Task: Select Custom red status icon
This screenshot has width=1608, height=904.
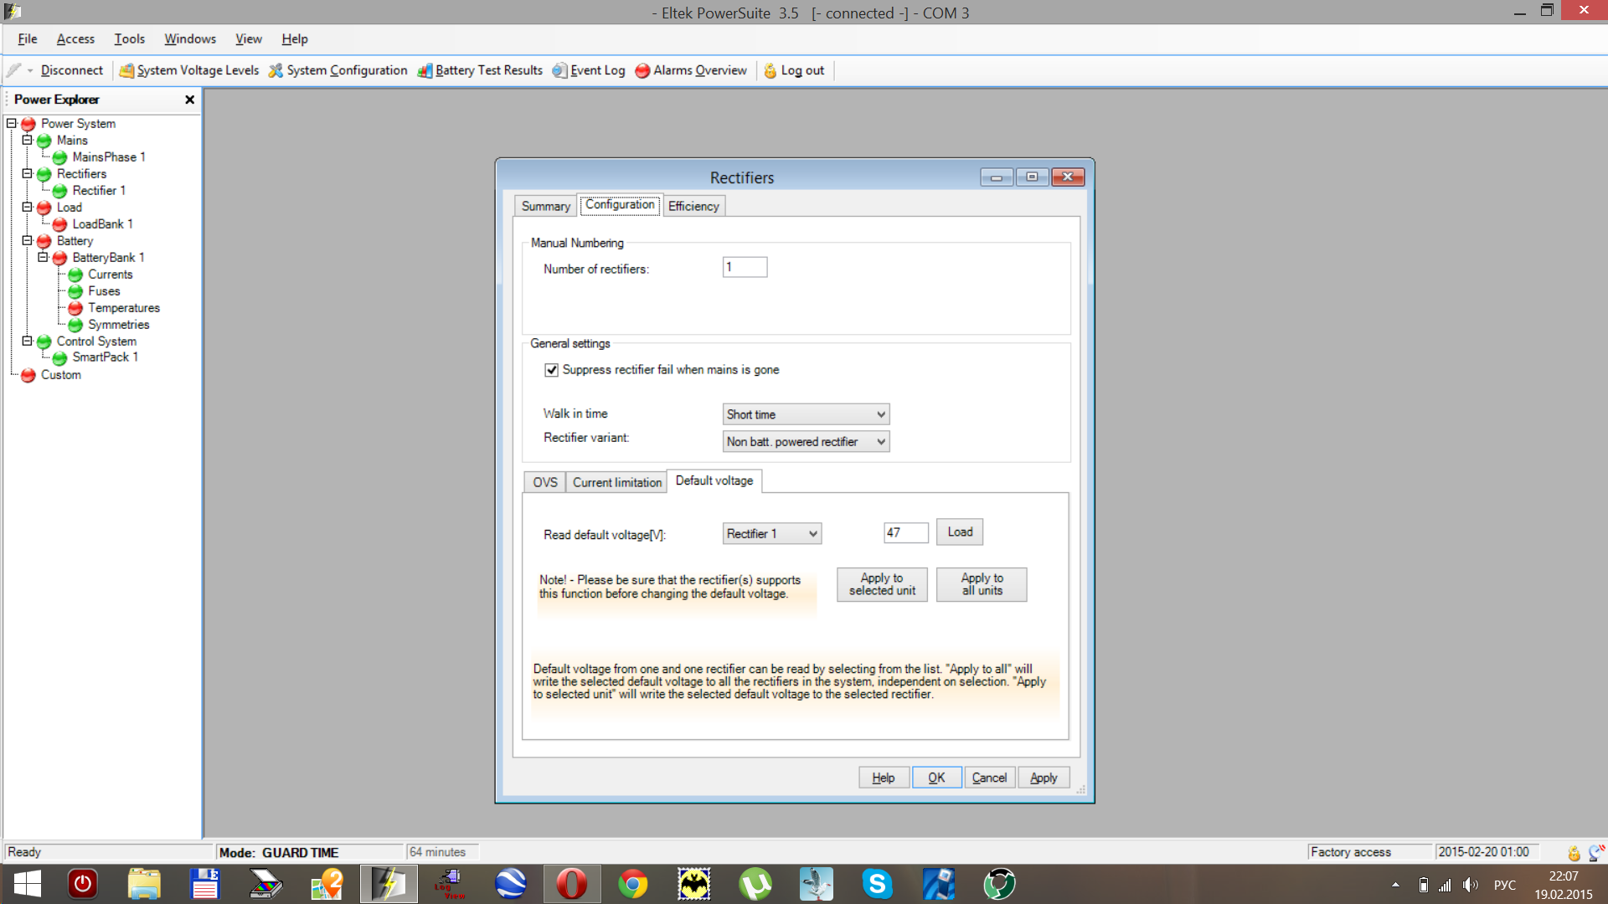Action: [x=28, y=375]
